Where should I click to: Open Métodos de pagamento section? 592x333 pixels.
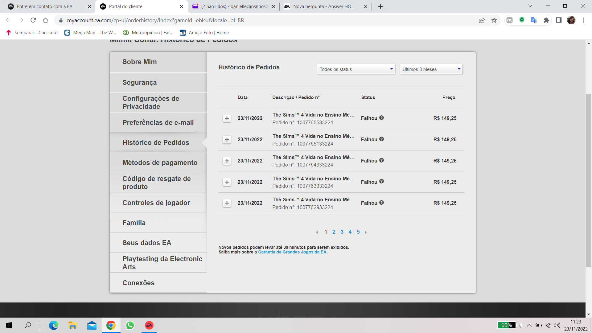click(158, 163)
